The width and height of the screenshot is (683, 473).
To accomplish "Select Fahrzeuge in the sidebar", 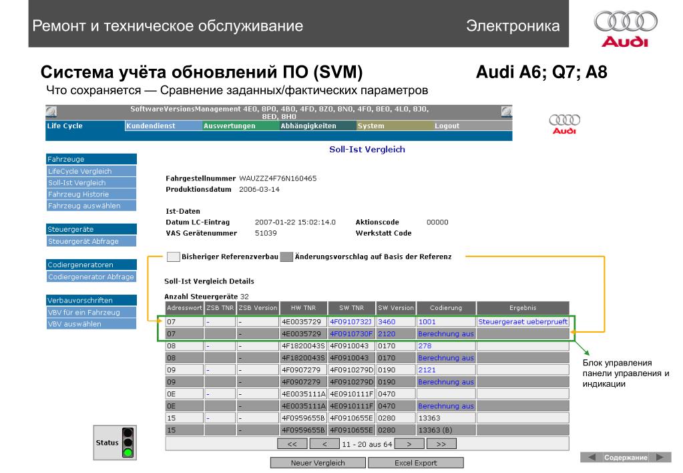I will point(91,159).
